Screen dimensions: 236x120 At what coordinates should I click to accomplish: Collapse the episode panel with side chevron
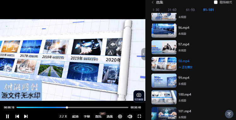(x=143, y=54)
